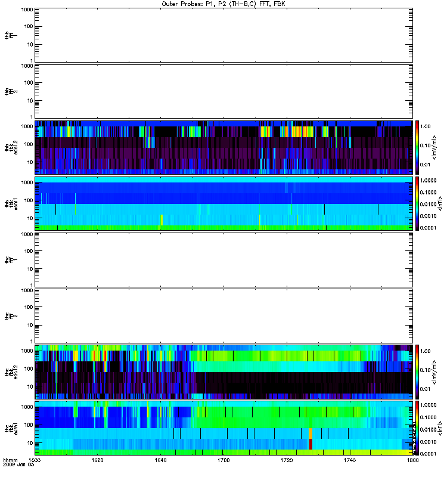Click '0.0001' on the thb scm1 color bar scale
The image size is (447, 477).
click(428, 228)
